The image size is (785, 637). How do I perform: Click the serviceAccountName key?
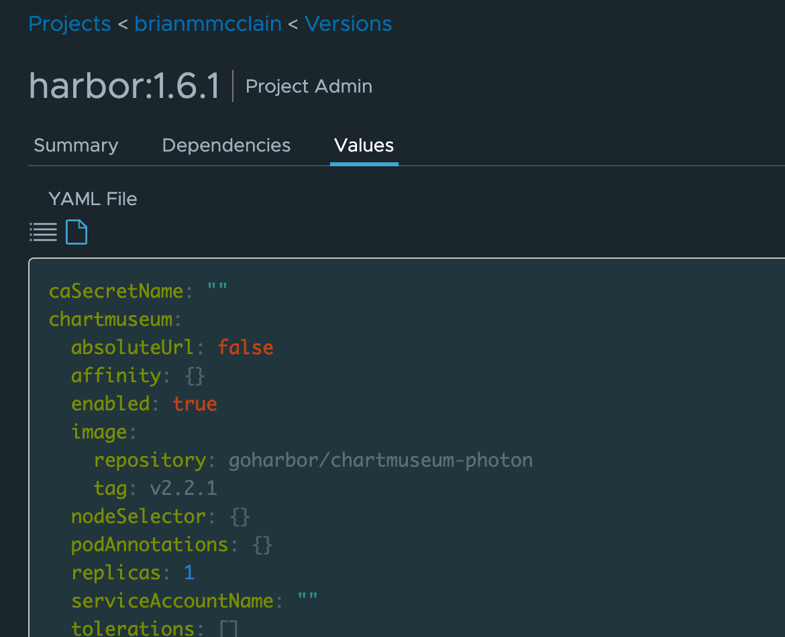(172, 601)
